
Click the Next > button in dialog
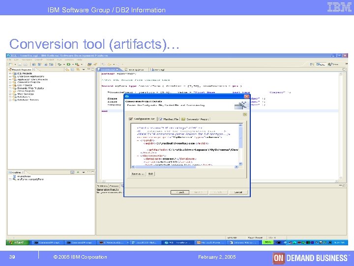click(199, 192)
